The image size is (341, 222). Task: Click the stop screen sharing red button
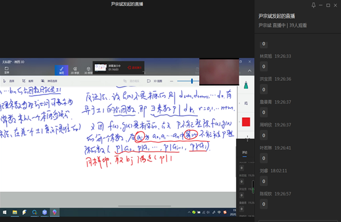134,68
